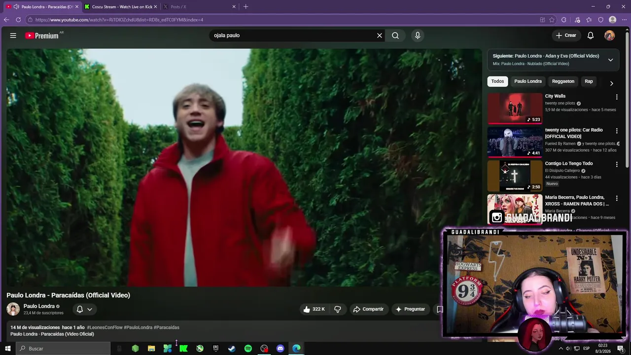
Task: Open the YouTube hamburger guide menu
Action: tap(13, 35)
